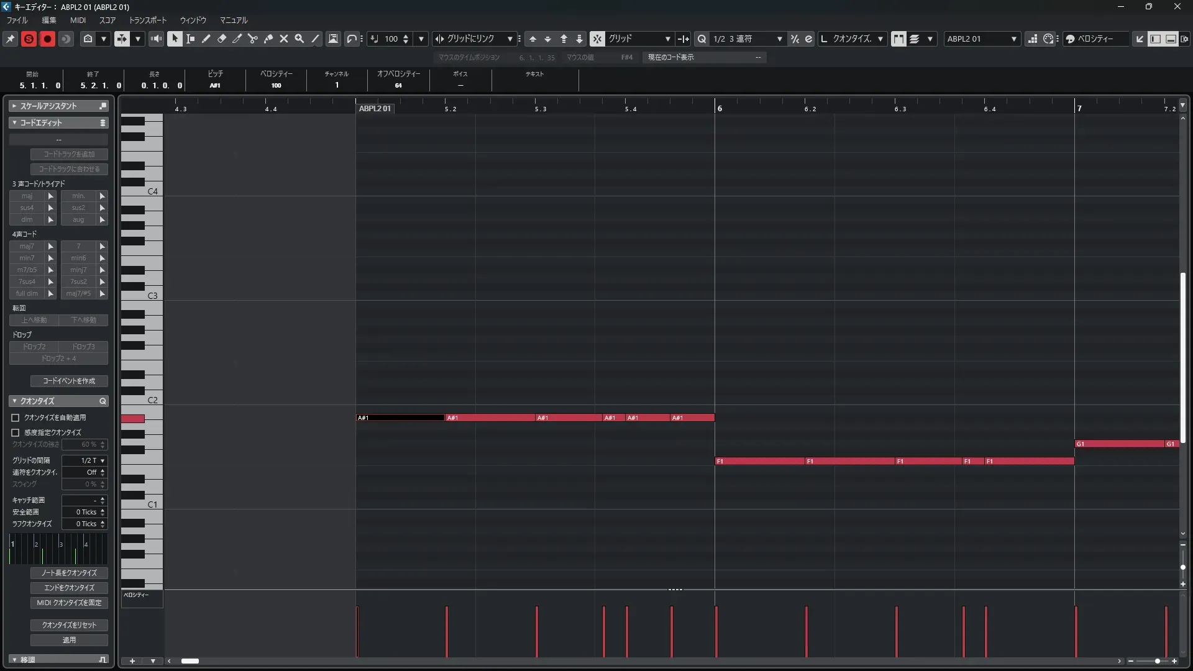1193x671 pixels.
Task: Select the Mute (X) tool
Action: point(284,39)
